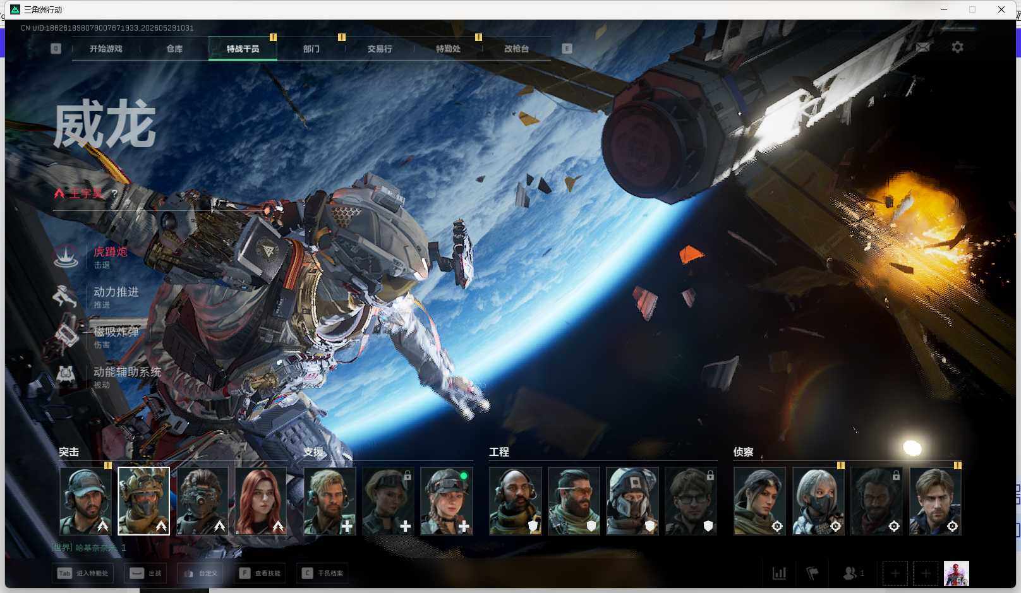The image size is (1021, 593).
Task: Click the flags icon in bottom bar
Action: point(813,573)
